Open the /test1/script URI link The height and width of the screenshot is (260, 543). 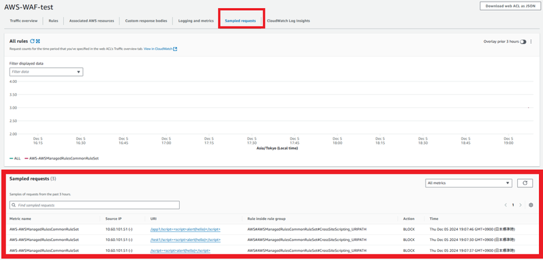click(x=185, y=240)
